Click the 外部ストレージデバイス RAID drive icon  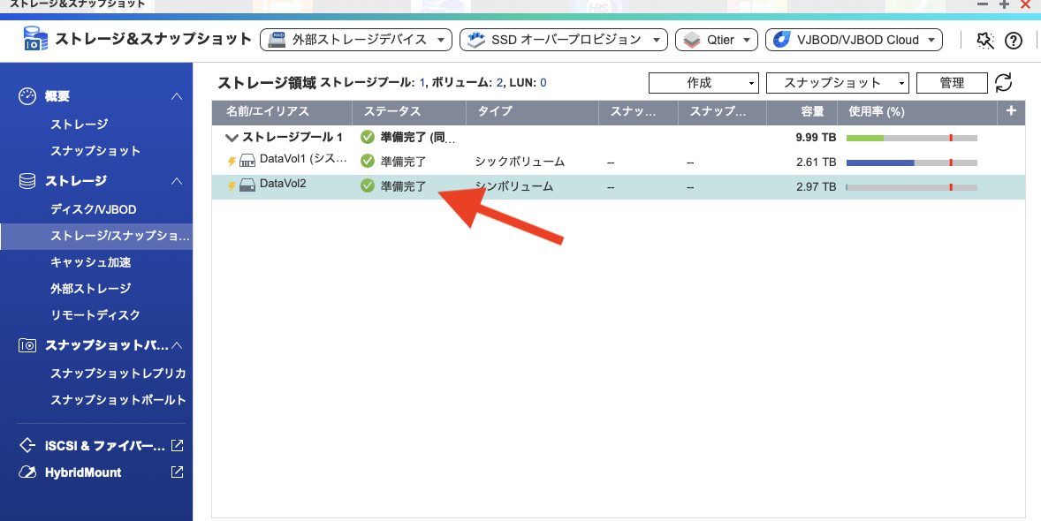(x=277, y=40)
